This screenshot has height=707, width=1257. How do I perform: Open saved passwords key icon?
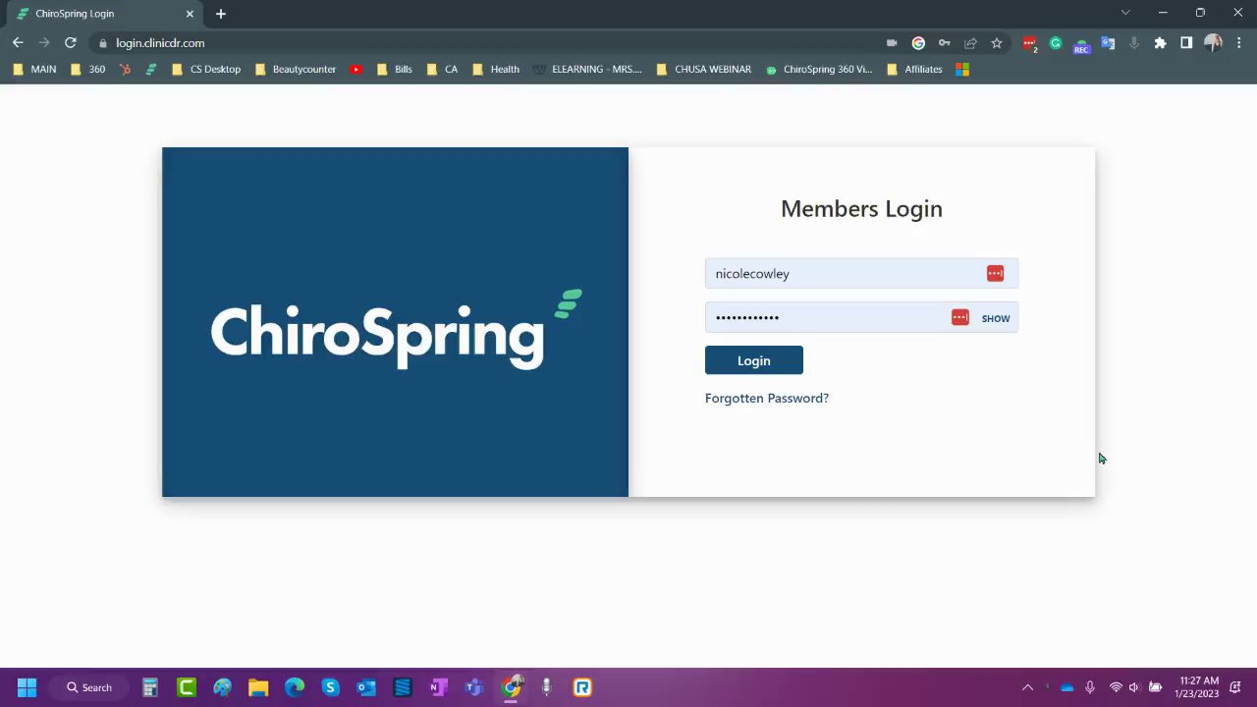pyautogui.click(x=944, y=43)
